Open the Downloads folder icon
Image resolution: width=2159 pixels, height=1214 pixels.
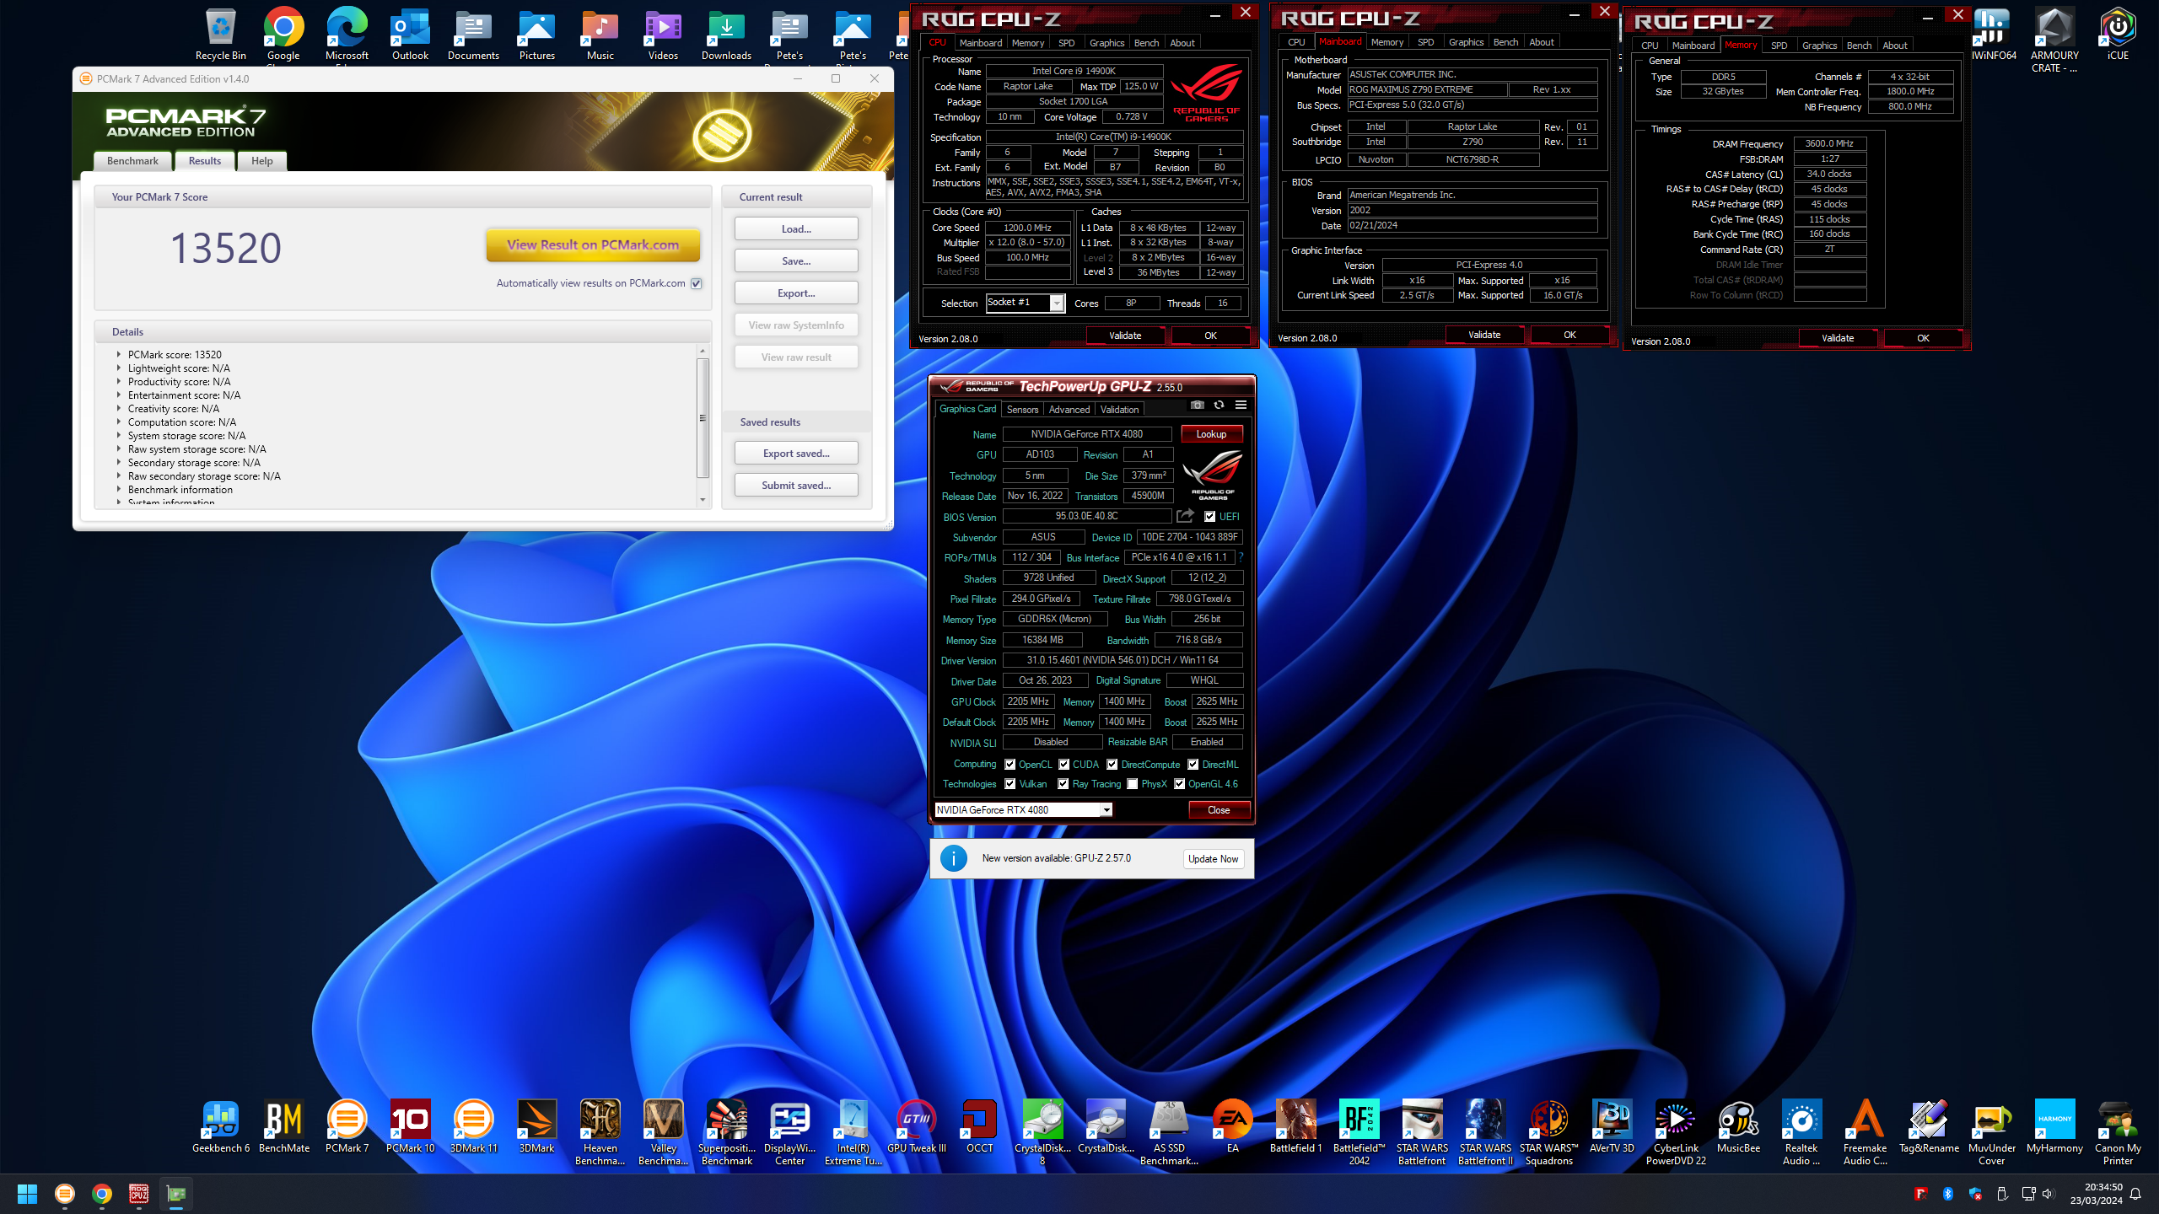726,35
